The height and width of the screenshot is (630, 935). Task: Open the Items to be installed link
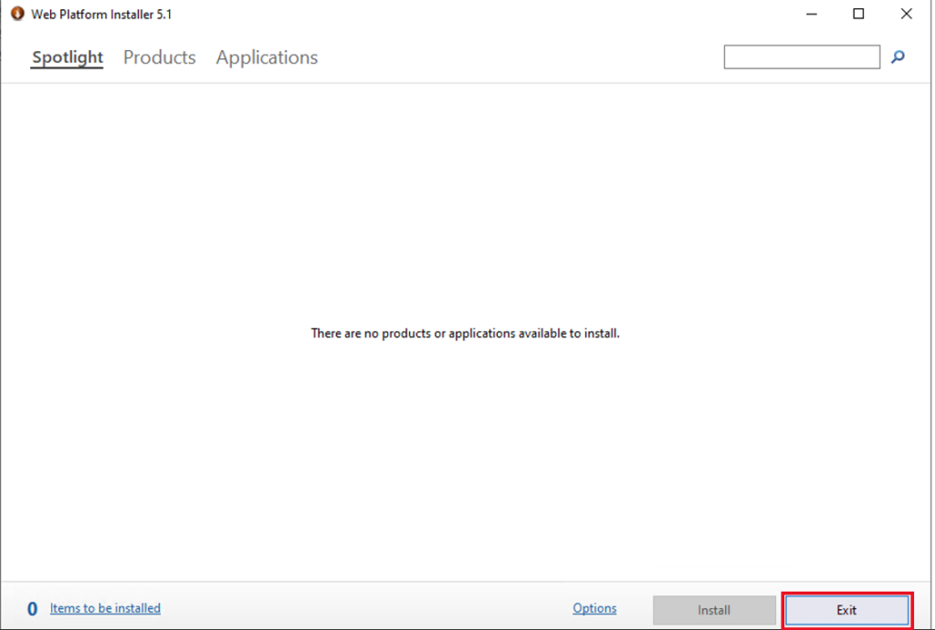click(105, 608)
